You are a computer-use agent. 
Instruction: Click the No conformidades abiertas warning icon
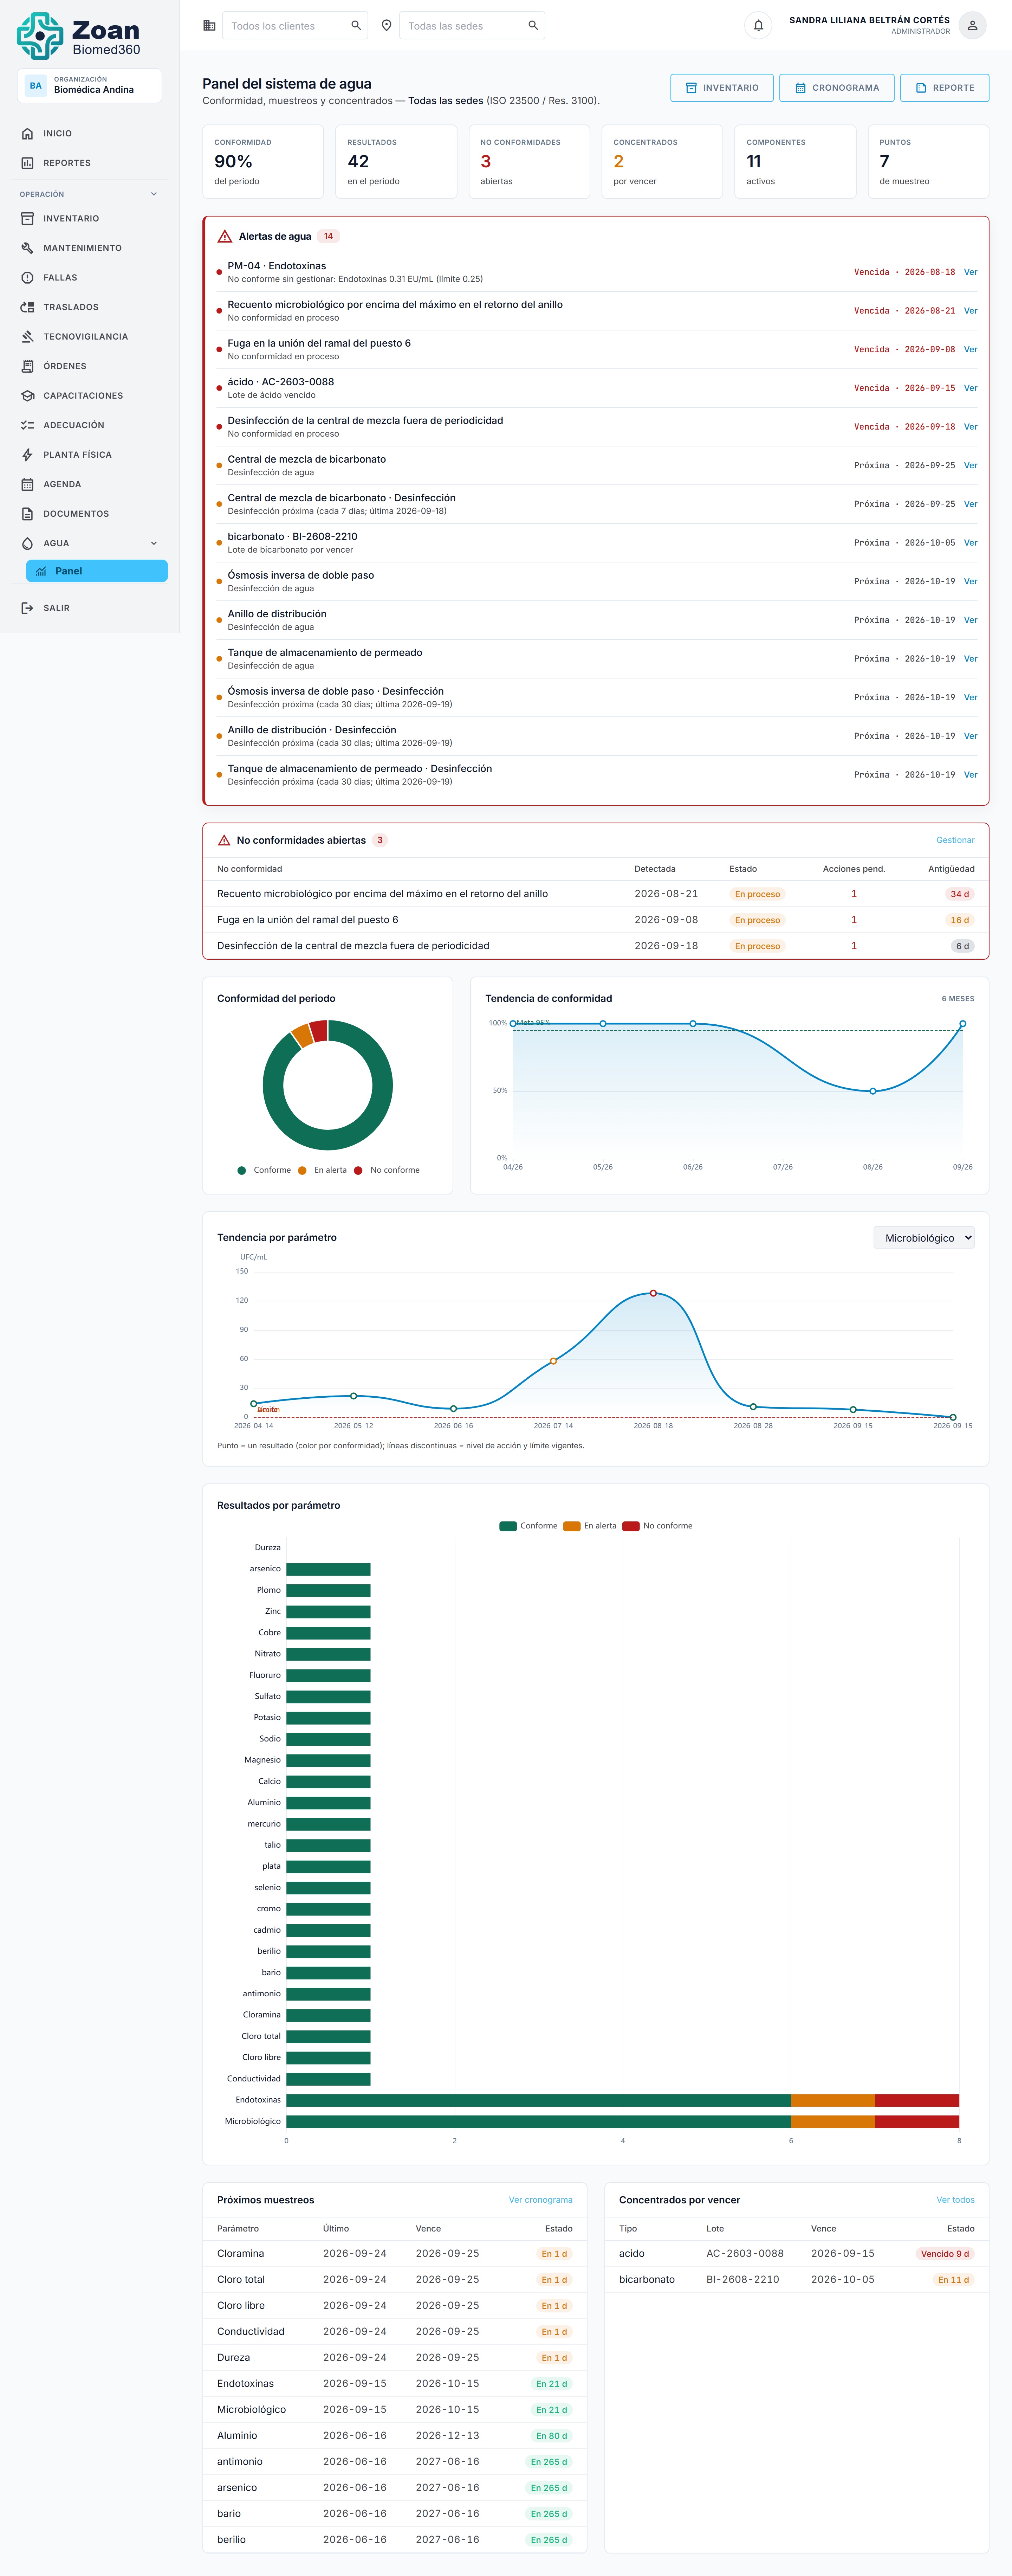224,840
